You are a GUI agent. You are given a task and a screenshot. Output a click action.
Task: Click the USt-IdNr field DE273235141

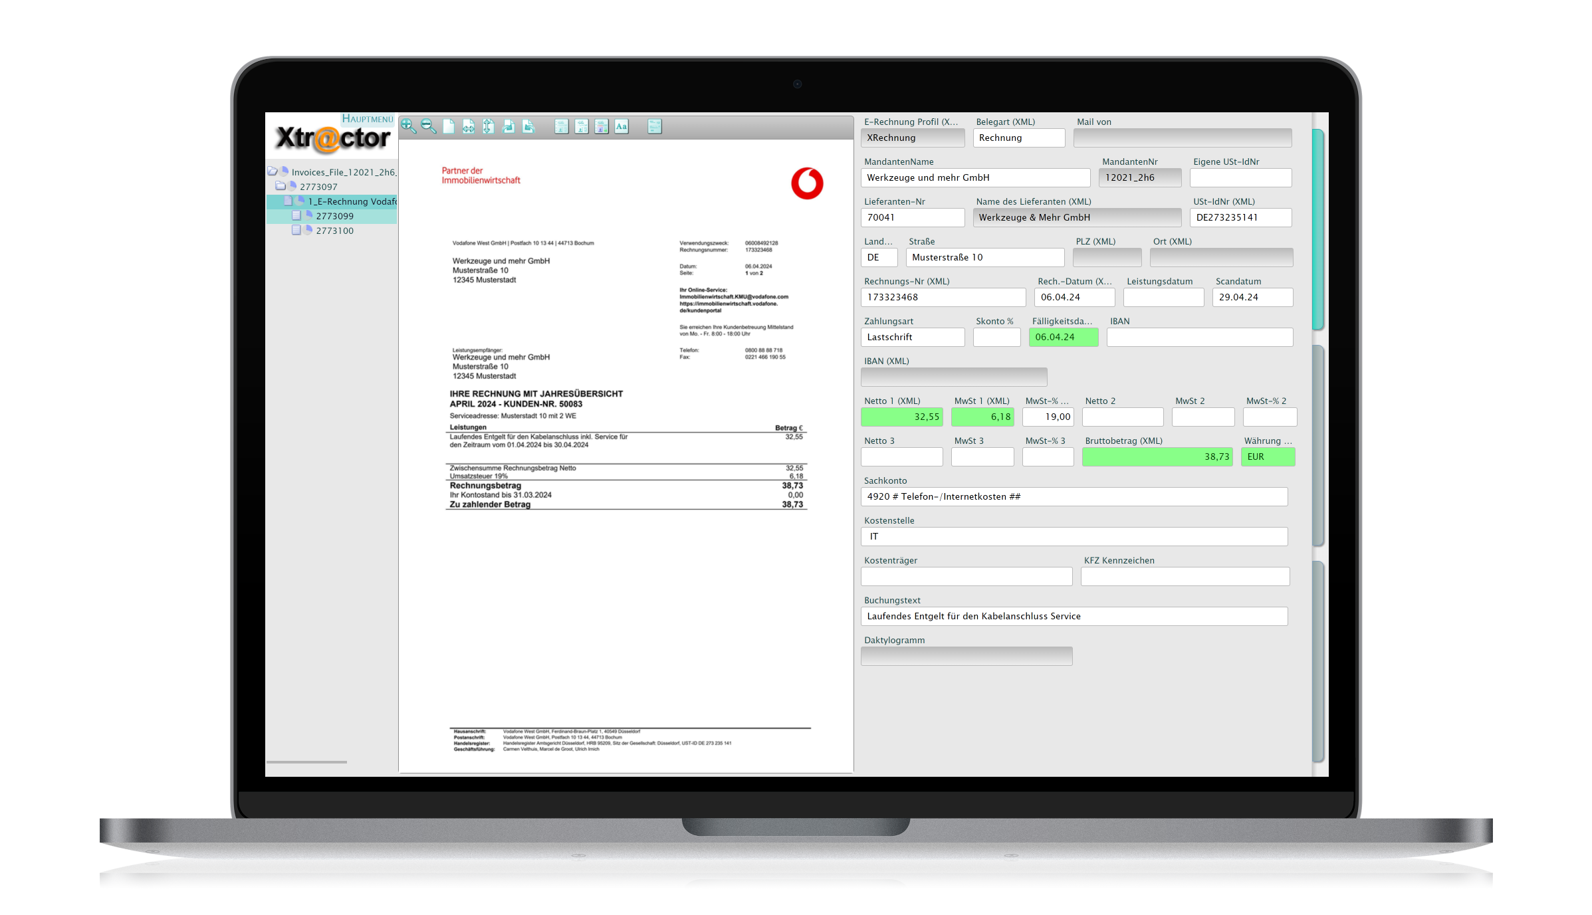click(x=1240, y=217)
